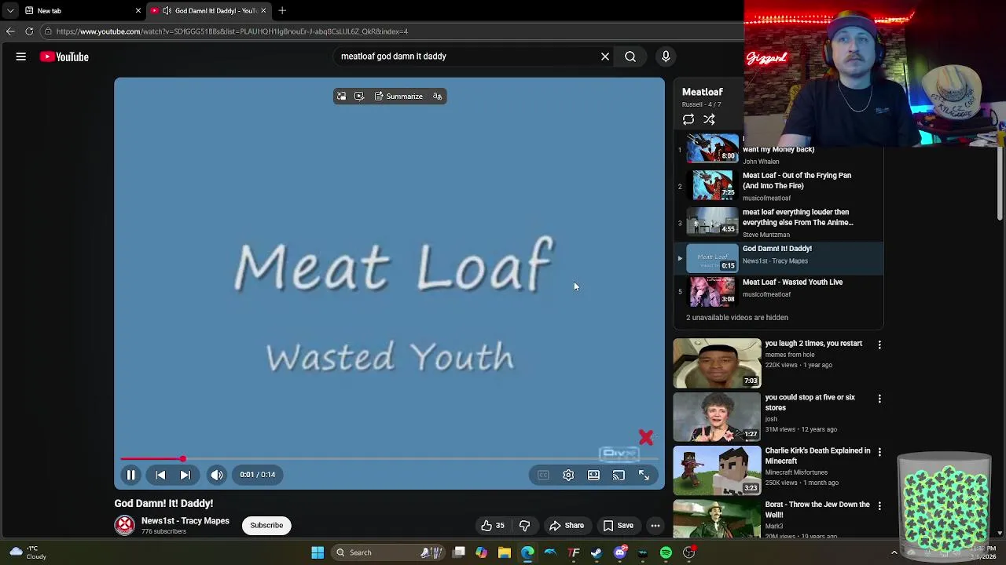This screenshot has width=1006, height=565.
Task: Open Steam from the taskbar
Action: pyautogui.click(x=597, y=552)
